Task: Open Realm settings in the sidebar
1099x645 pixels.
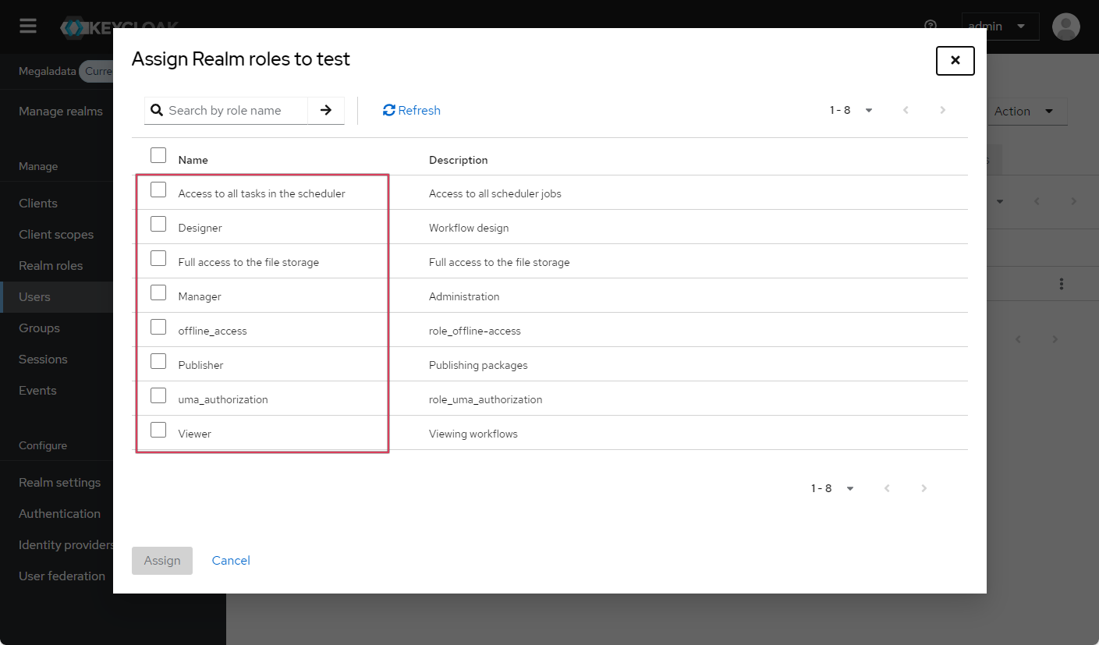Action: click(59, 482)
